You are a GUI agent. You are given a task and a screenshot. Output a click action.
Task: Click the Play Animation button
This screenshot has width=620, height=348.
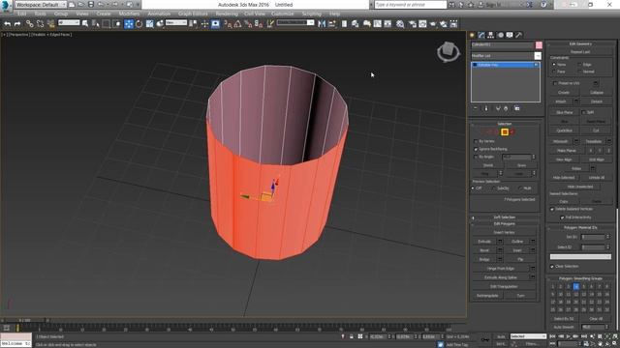[569, 336]
